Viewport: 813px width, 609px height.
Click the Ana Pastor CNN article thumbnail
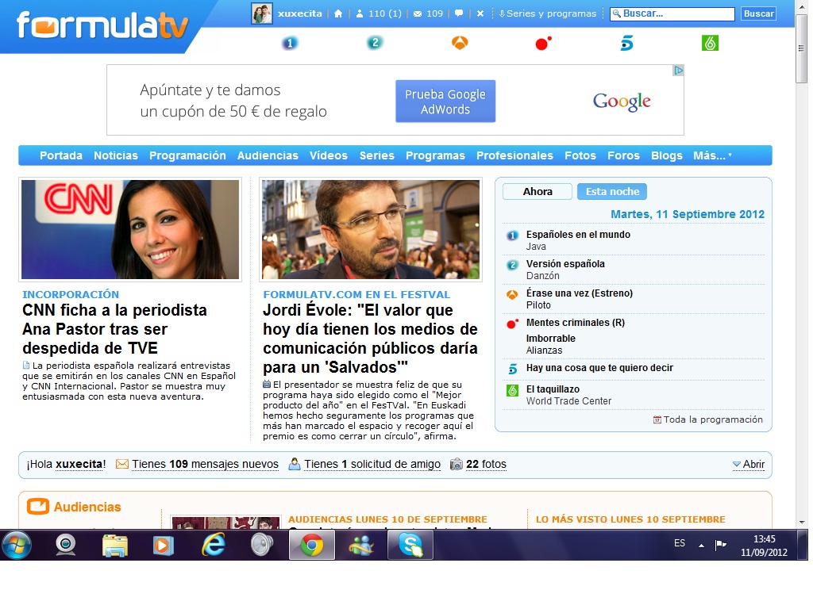[x=130, y=229]
